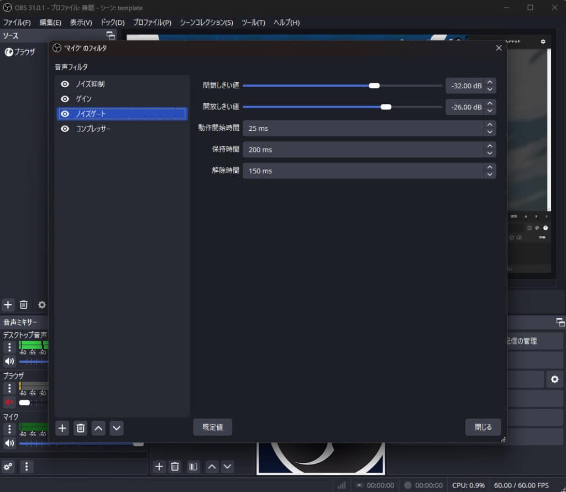Open audio mixer advanced settings gear

tap(8, 467)
